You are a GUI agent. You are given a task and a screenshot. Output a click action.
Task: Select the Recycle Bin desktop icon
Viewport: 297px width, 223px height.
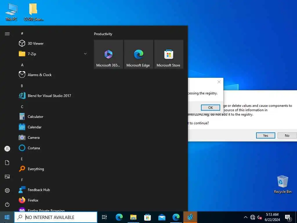(282, 184)
